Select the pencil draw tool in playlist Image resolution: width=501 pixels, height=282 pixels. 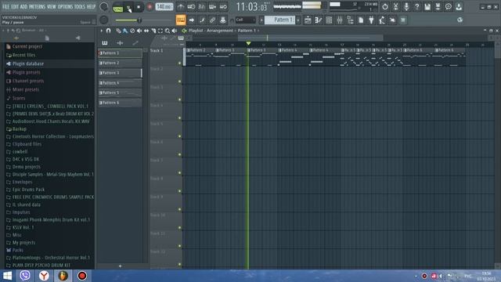pos(118,31)
